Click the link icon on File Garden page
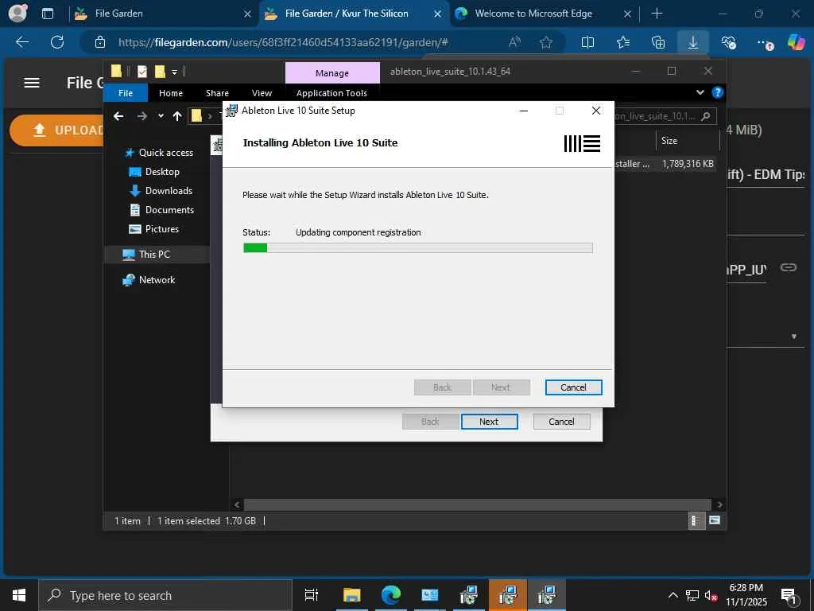The image size is (814, 611). [x=789, y=267]
